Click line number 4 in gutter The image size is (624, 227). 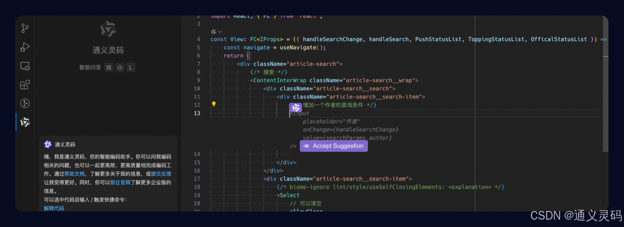point(198,39)
